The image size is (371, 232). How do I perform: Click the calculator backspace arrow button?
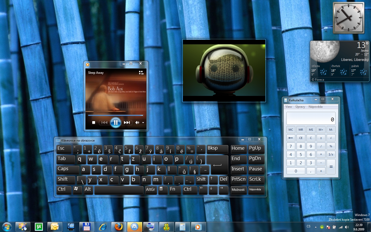[291, 138]
